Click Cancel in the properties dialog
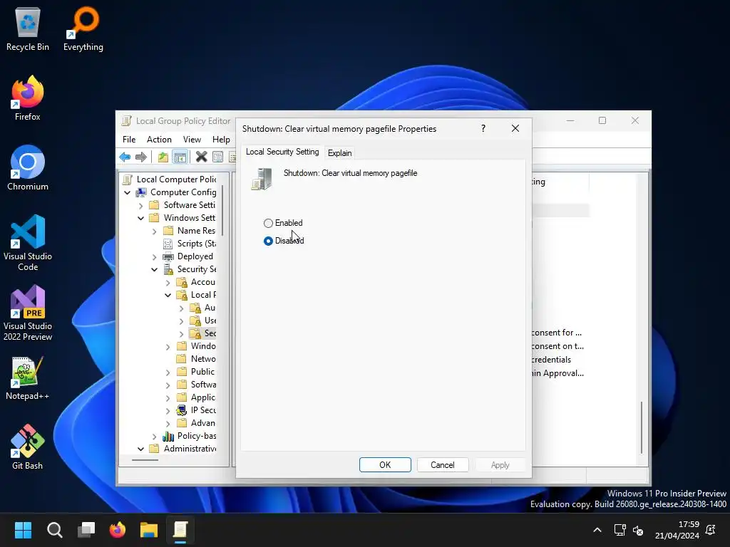The height and width of the screenshot is (547, 730). tap(442, 464)
